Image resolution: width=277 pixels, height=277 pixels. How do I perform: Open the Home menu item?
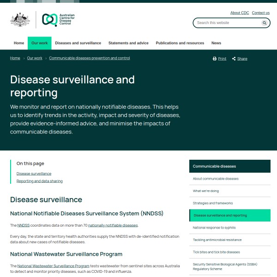coord(19,43)
